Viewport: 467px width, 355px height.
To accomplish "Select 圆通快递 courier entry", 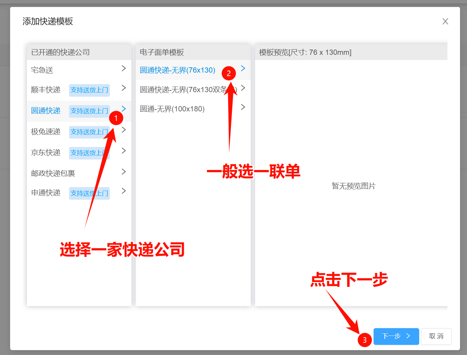I will (46, 111).
